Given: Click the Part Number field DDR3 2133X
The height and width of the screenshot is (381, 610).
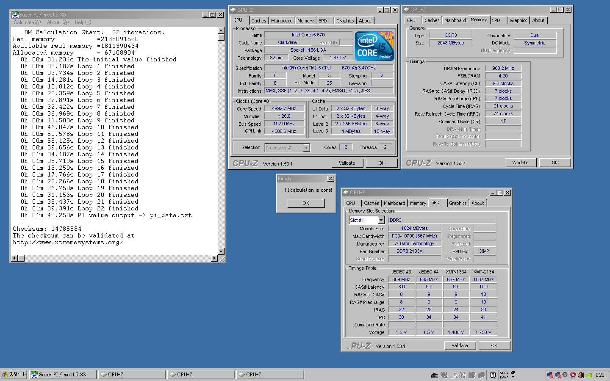Looking at the screenshot, I should tap(414, 251).
